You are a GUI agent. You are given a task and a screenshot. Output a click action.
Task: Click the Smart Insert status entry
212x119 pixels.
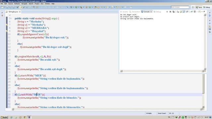coord(162,113)
